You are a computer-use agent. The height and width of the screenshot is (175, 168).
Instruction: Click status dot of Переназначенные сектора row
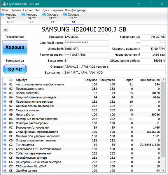[x=5, y=101]
